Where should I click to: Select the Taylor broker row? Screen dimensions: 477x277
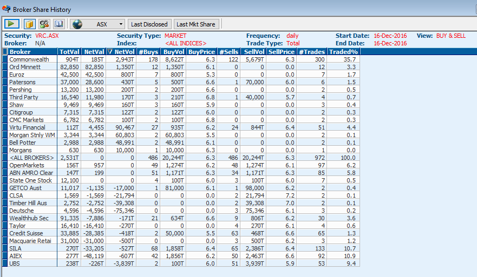point(181,225)
